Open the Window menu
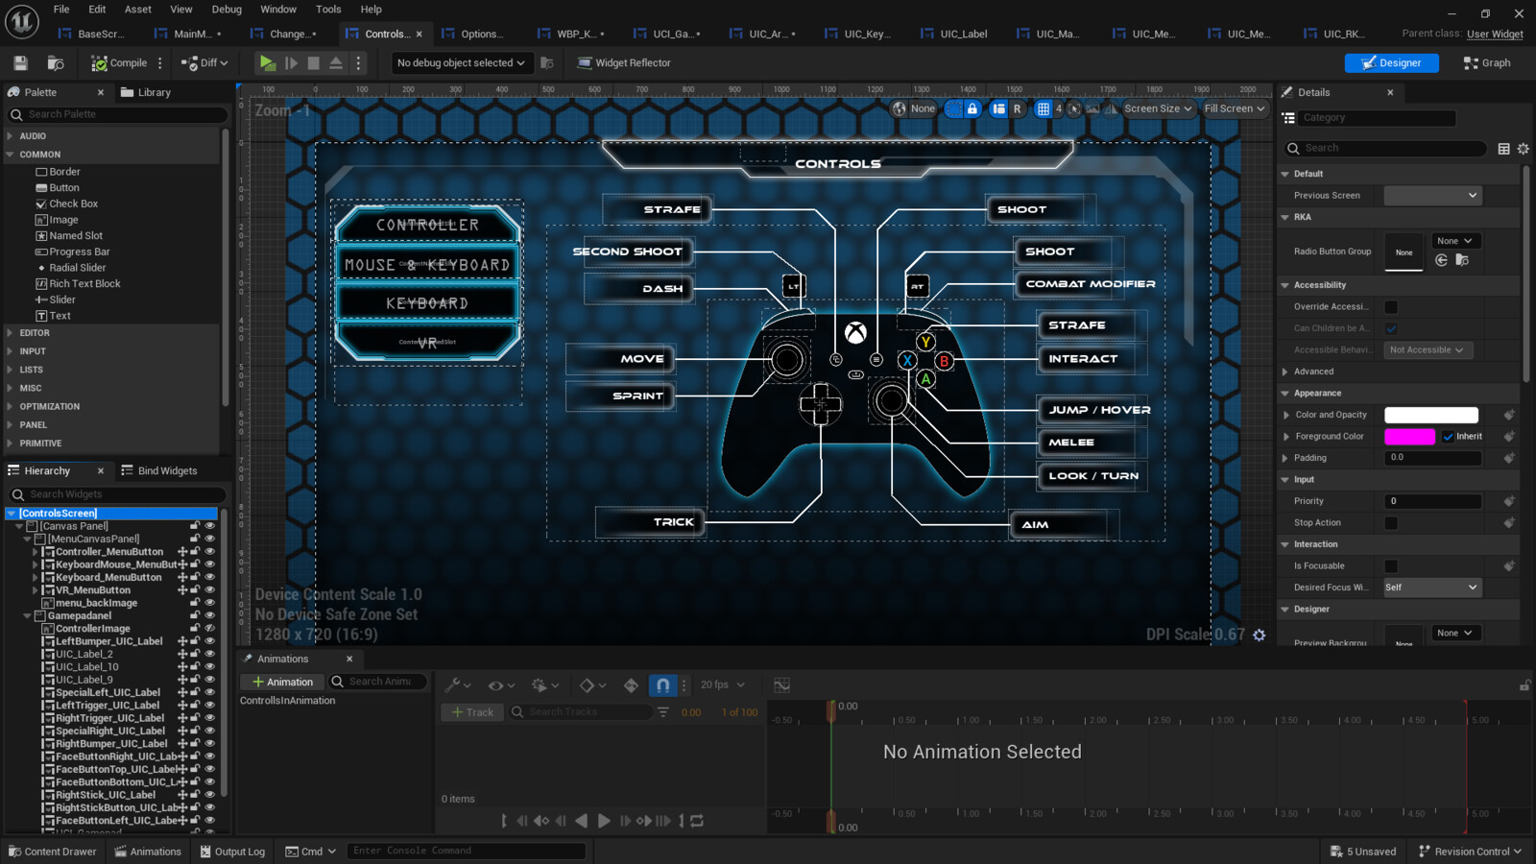The image size is (1536, 864). tap(278, 10)
